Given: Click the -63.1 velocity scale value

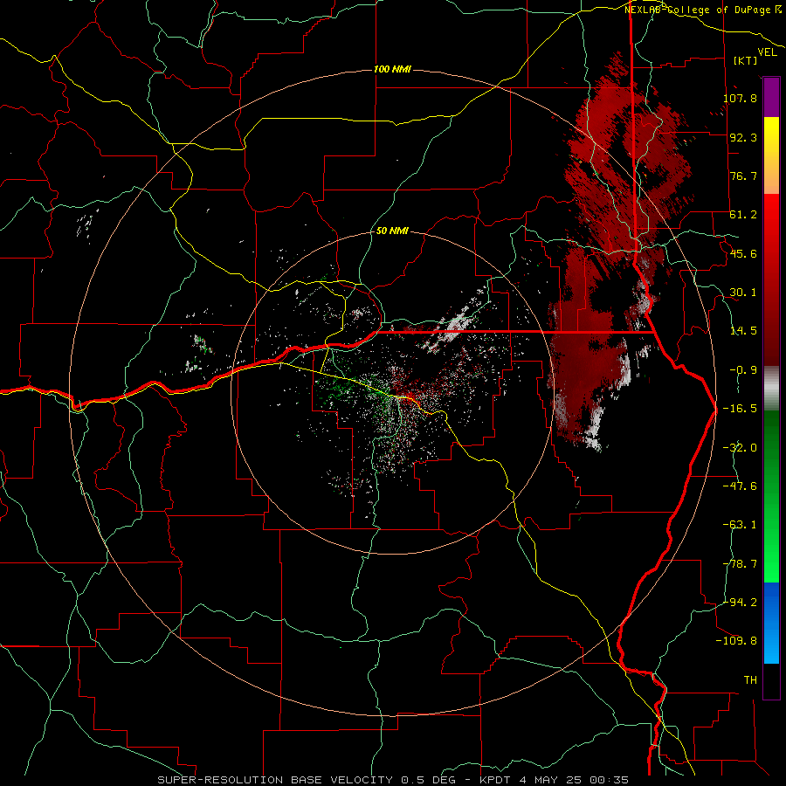Looking at the screenshot, I should tap(740, 525).
